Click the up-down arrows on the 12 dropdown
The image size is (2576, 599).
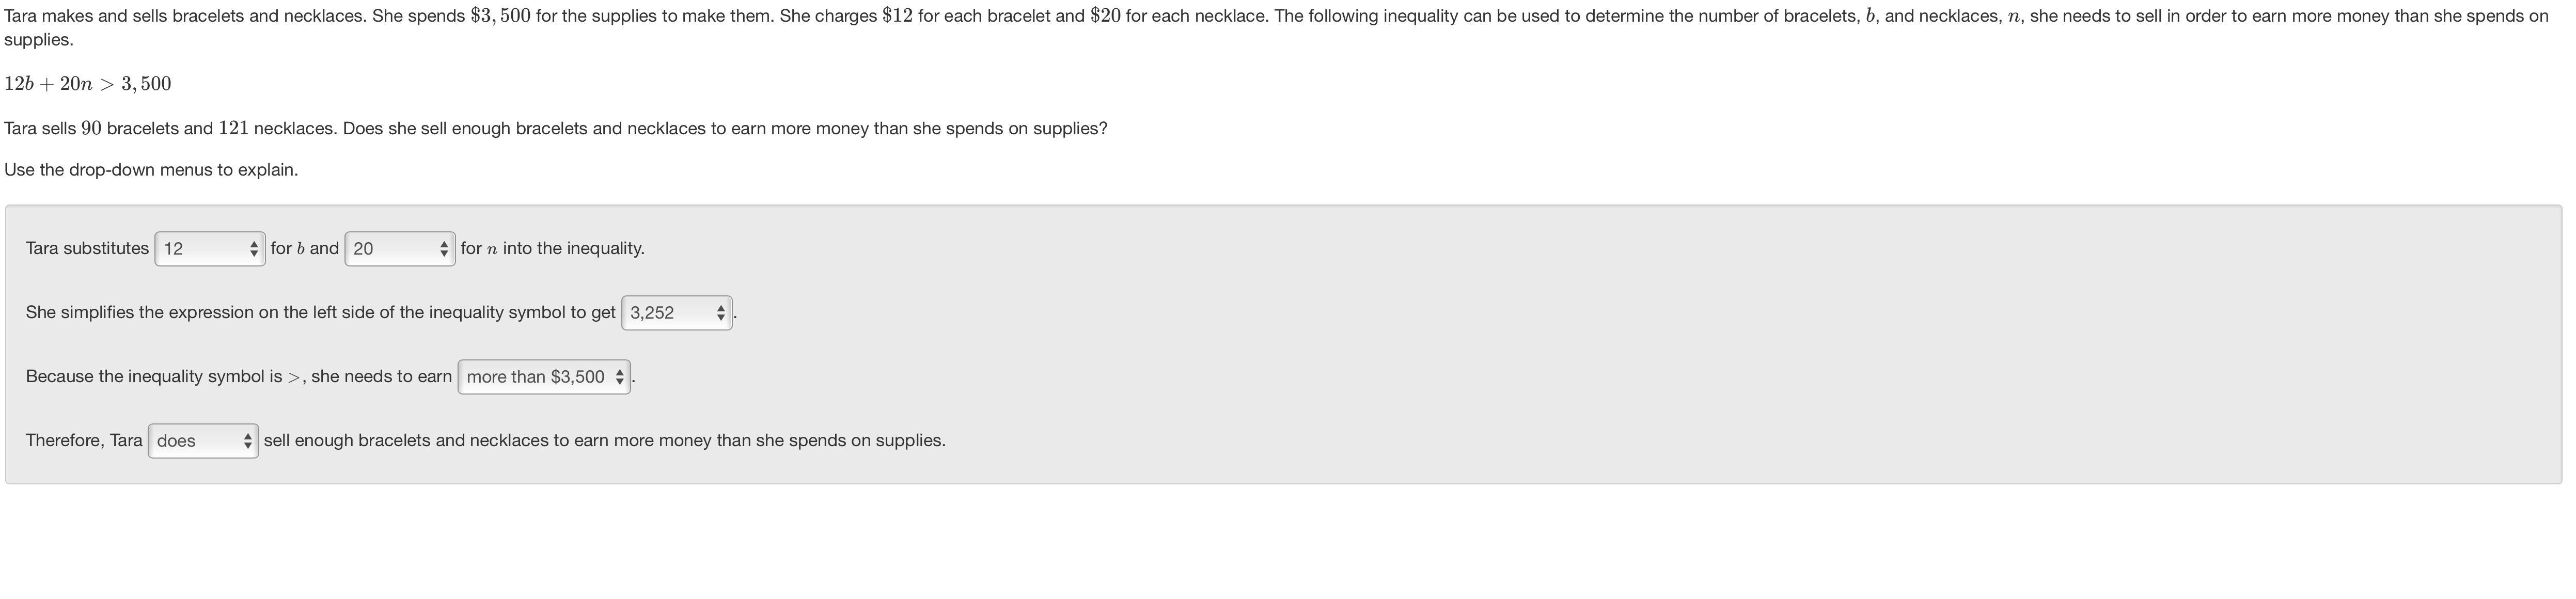pyautogui.click(x=254, y=249)
